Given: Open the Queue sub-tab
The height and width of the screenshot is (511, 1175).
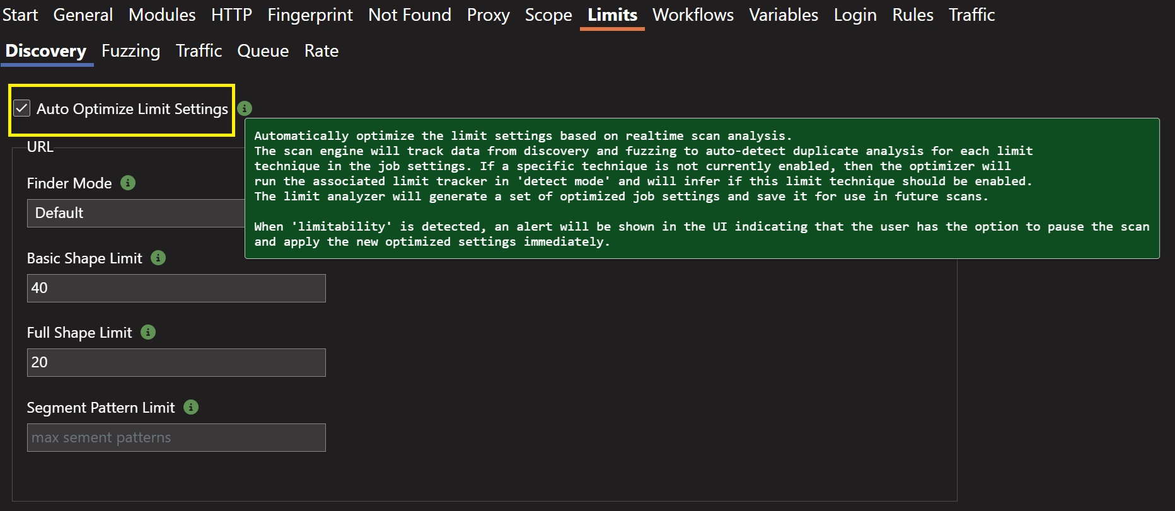Looking at the screenshot, I should point(263,51).
